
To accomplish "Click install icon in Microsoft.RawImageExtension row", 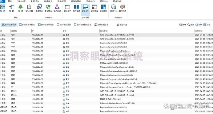I will pos(64,71).
